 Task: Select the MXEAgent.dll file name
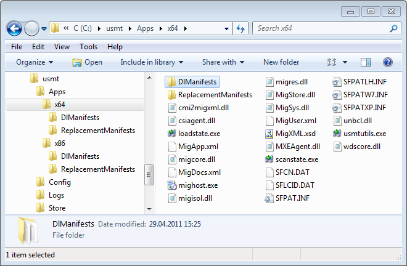click(298, 147)
